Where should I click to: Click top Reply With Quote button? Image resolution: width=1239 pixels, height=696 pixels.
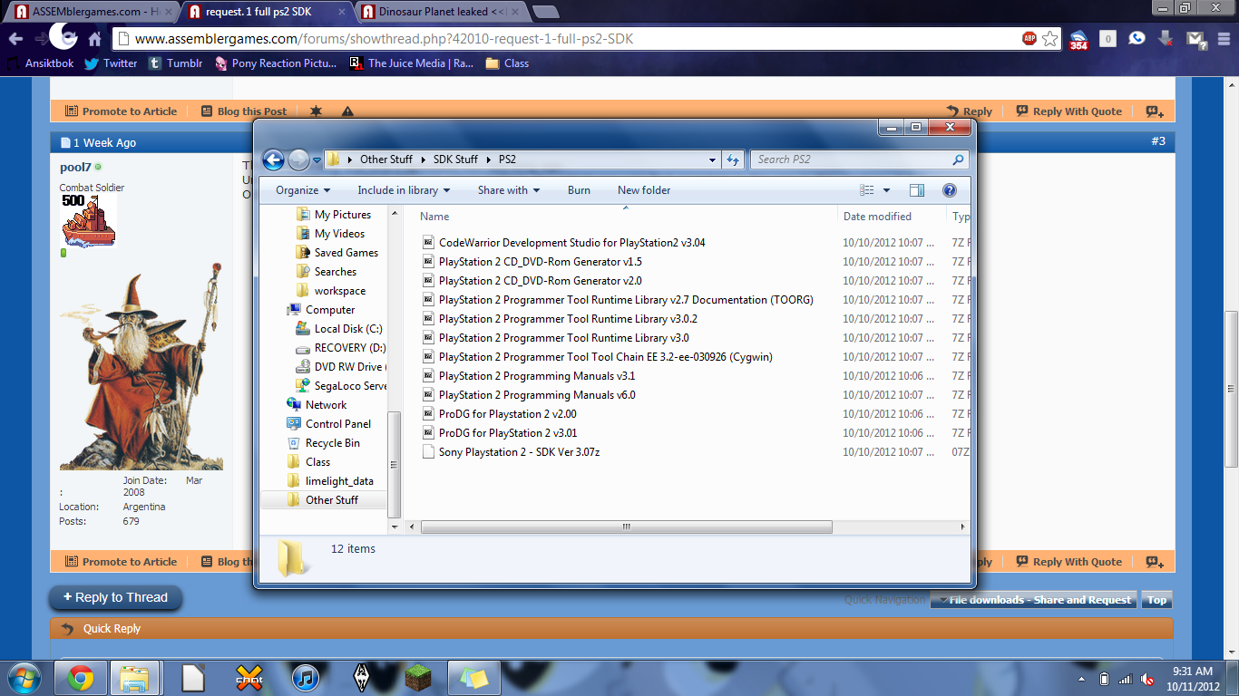(1069, 111)
